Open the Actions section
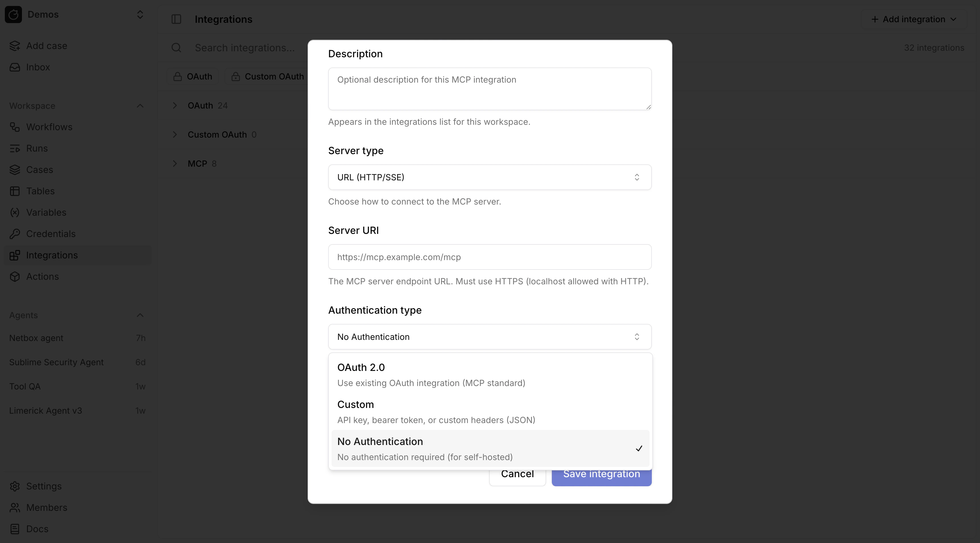 (42, 276)
